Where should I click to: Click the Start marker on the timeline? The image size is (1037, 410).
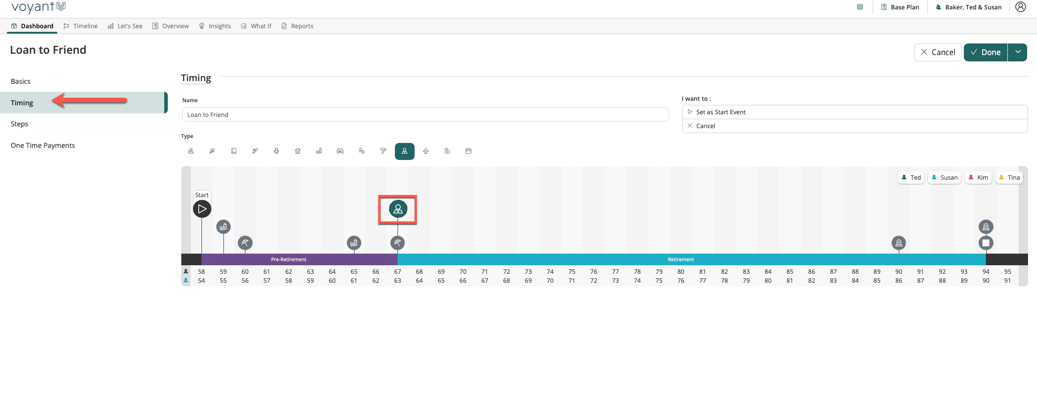point(202,209)
